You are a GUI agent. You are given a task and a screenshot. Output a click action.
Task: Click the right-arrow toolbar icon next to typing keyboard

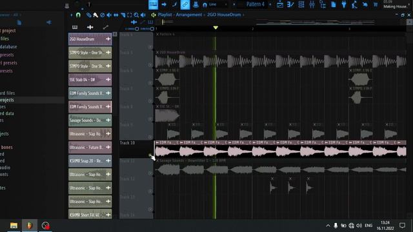click(164, 5)
